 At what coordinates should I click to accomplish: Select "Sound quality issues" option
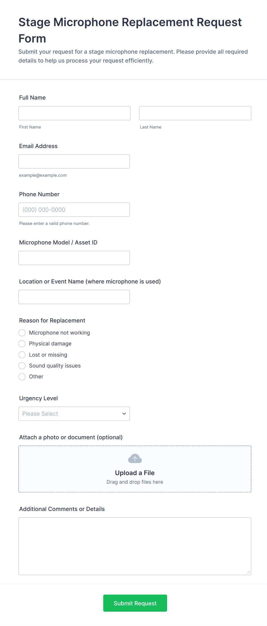point(22,366)
